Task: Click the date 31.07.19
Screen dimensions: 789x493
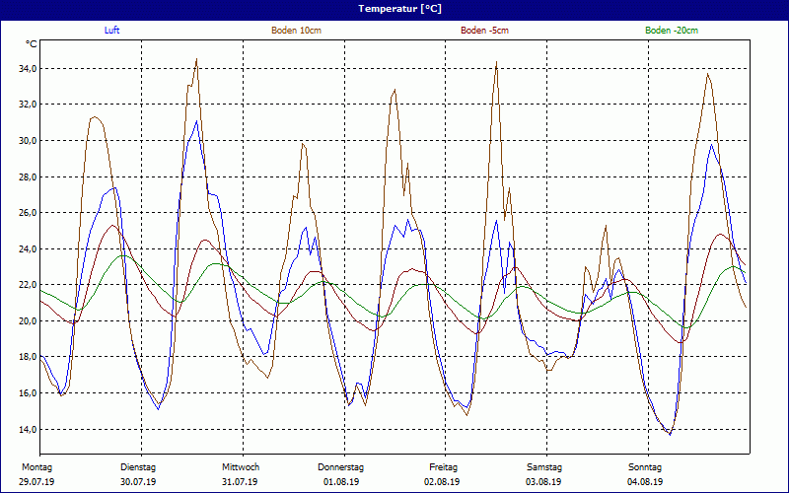Action: [x=240, y=482]
